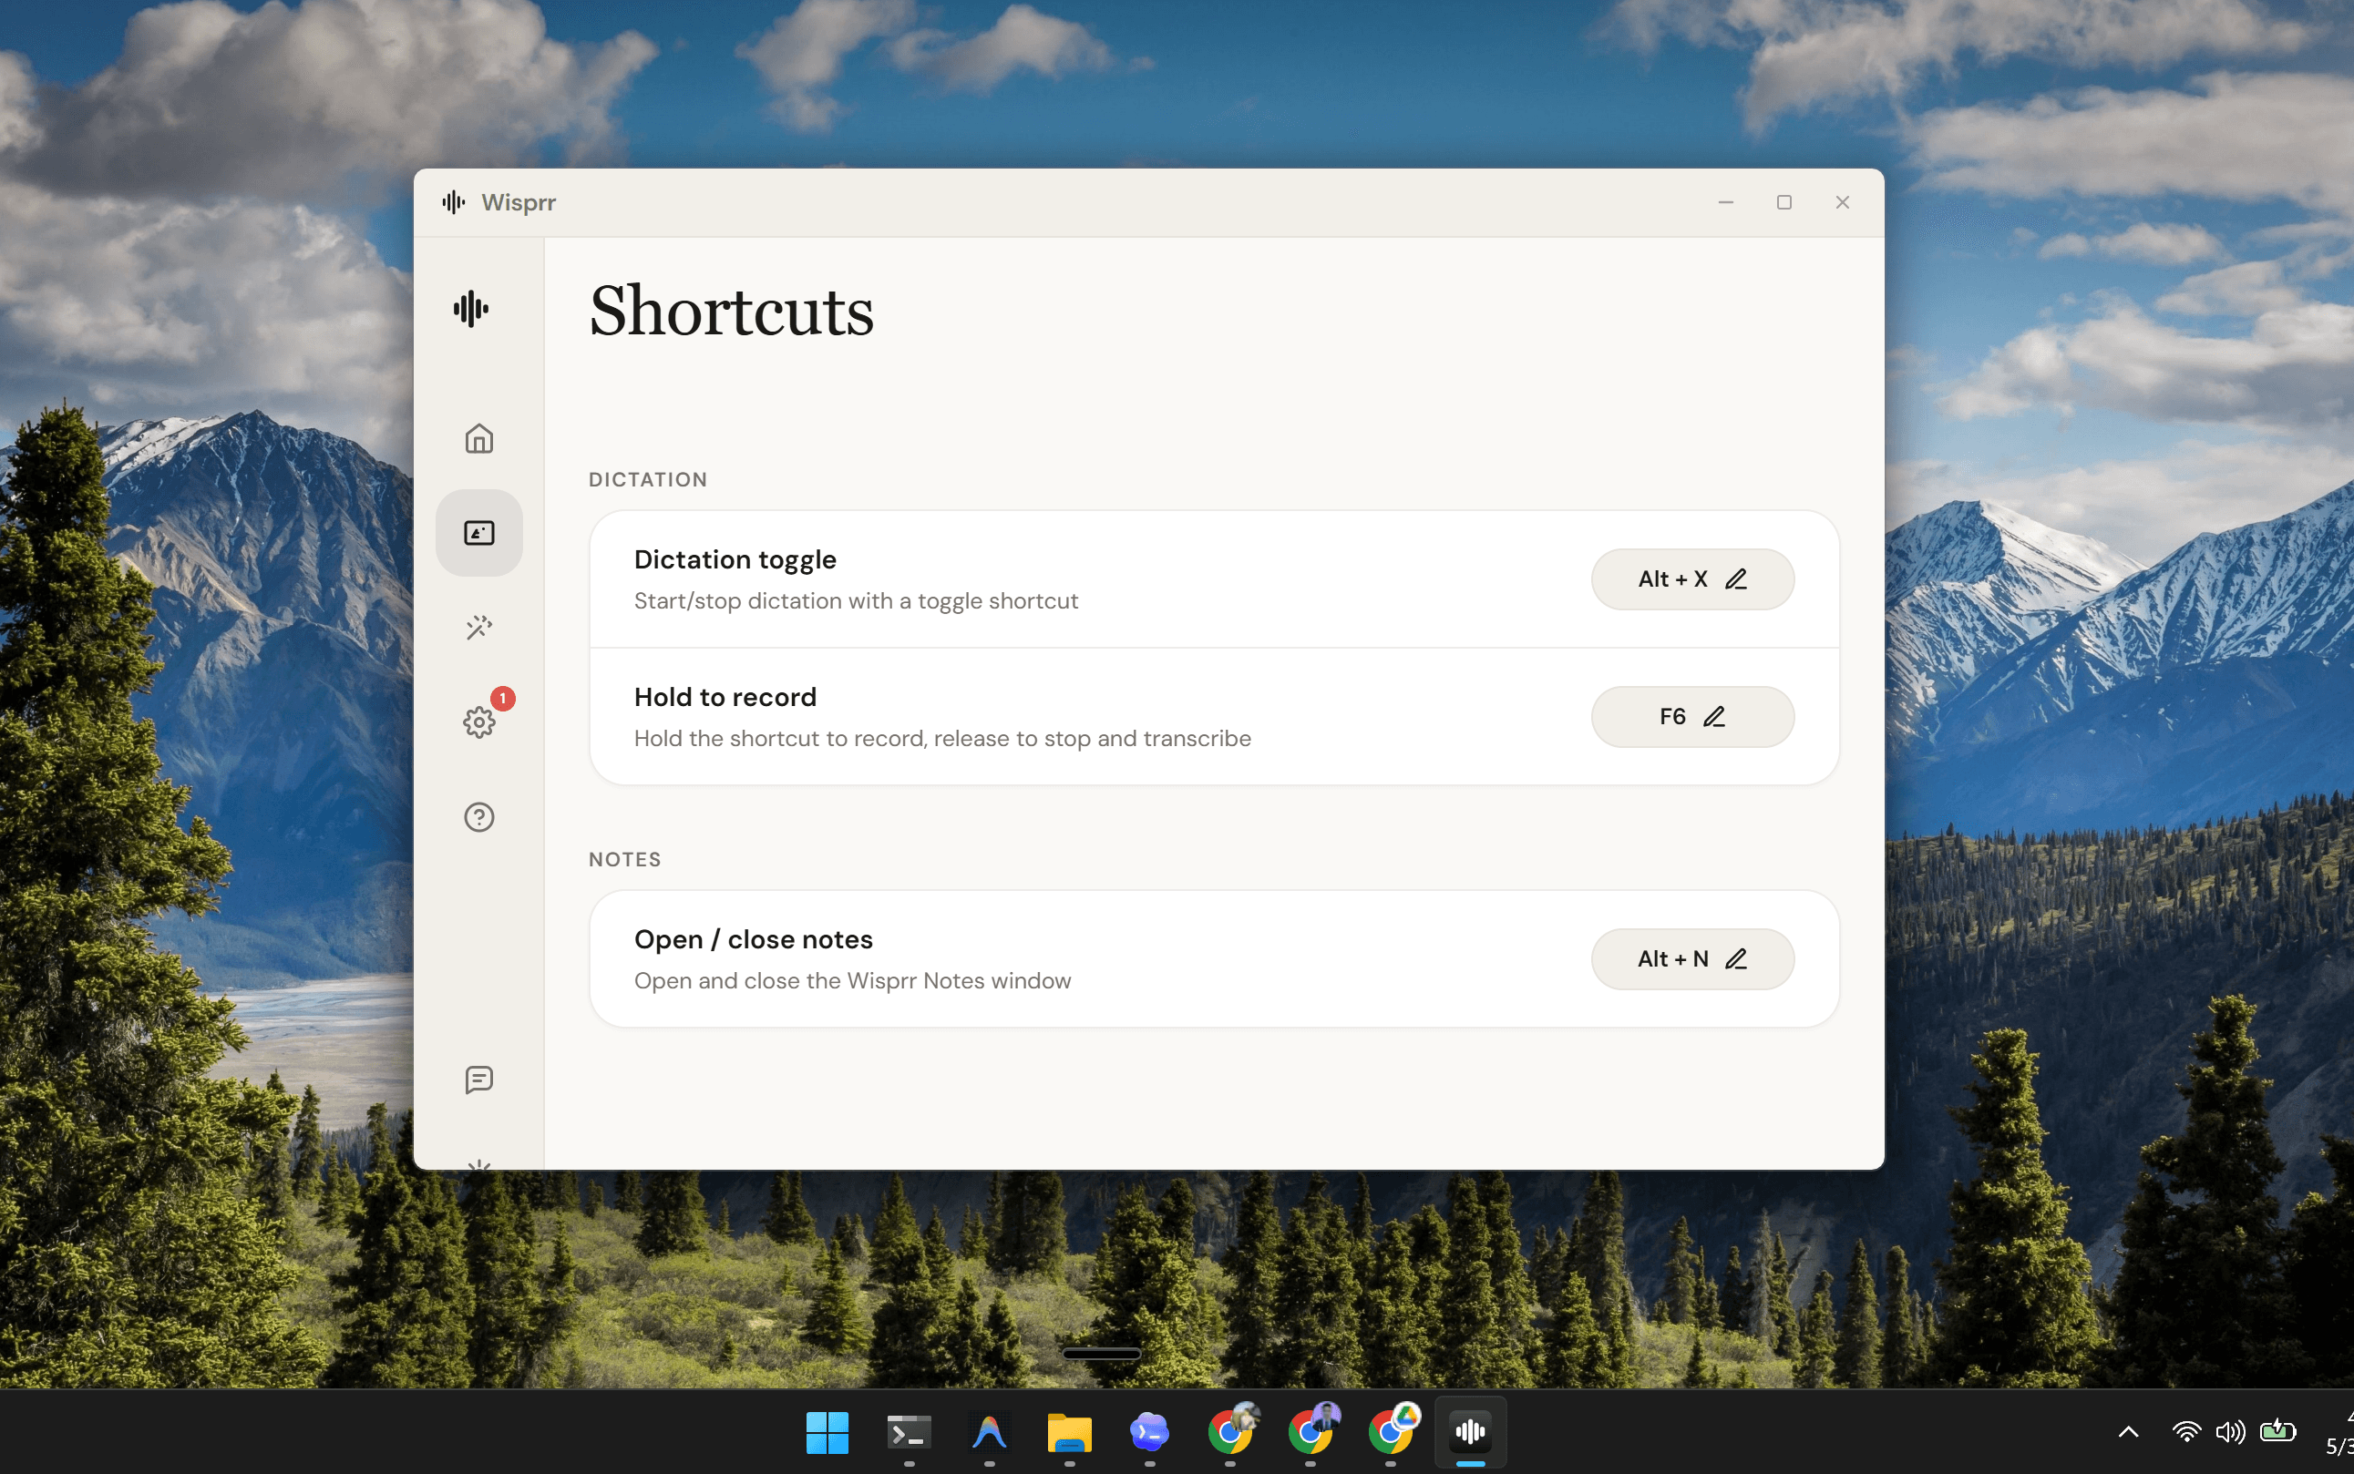The width and height of the screenshot is (2354, 1474).
Task: Open the purple chat cloud app in taskbar
Action: point(1150,1432)
